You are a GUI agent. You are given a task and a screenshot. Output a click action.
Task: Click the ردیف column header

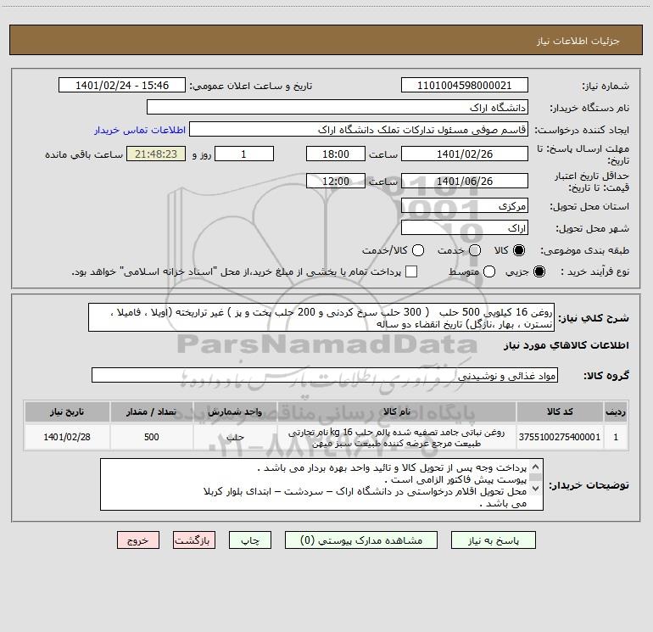(616, 411)
